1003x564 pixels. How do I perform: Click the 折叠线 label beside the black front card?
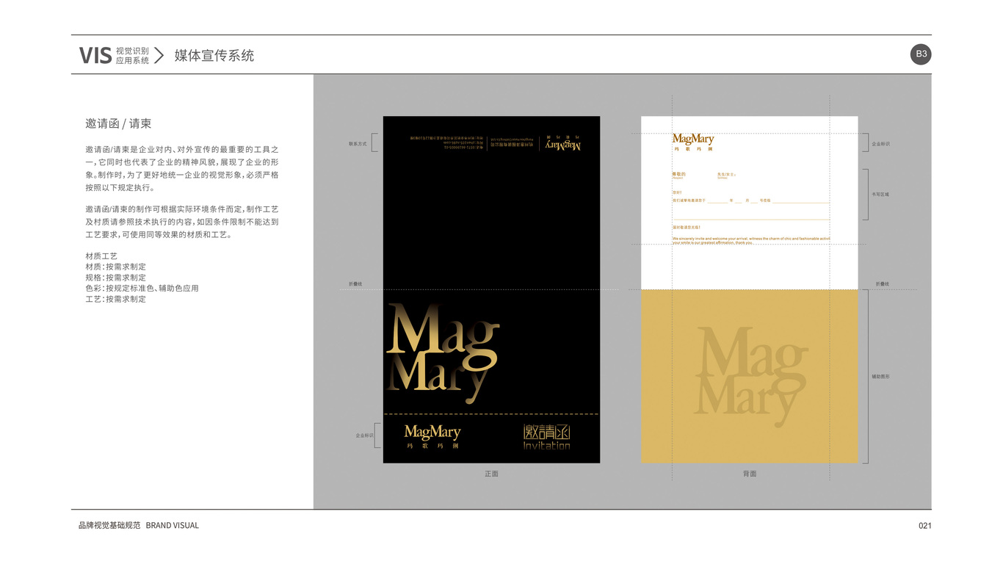coord(355,284)
